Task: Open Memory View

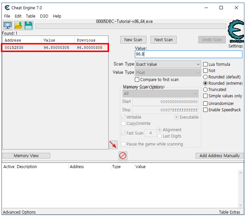Action: pos(26,156)
